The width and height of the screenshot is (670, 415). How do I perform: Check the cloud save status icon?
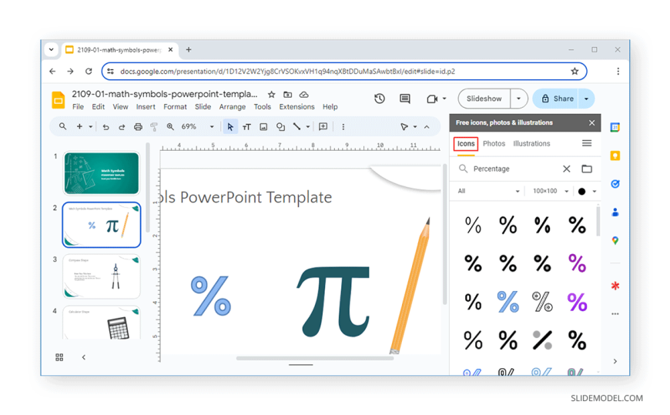click(x=303, y=95)
